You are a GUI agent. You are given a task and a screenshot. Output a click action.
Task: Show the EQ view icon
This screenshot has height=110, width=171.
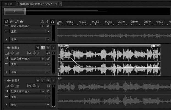[x=21, y=21]
